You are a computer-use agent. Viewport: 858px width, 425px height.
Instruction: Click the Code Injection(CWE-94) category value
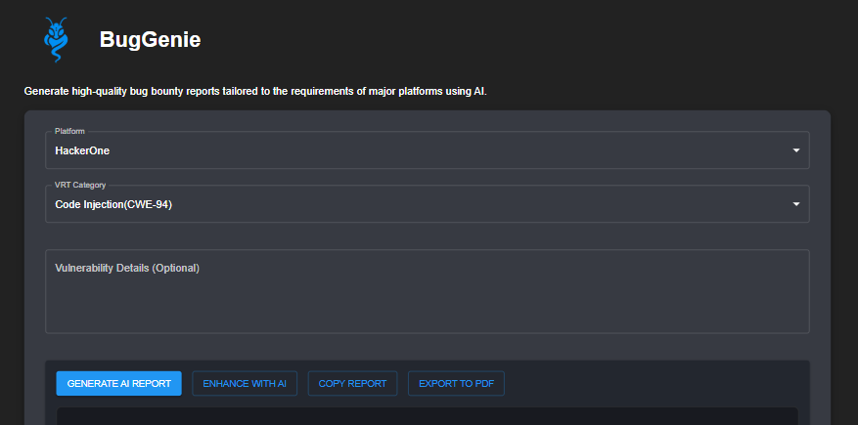(113, 204)
